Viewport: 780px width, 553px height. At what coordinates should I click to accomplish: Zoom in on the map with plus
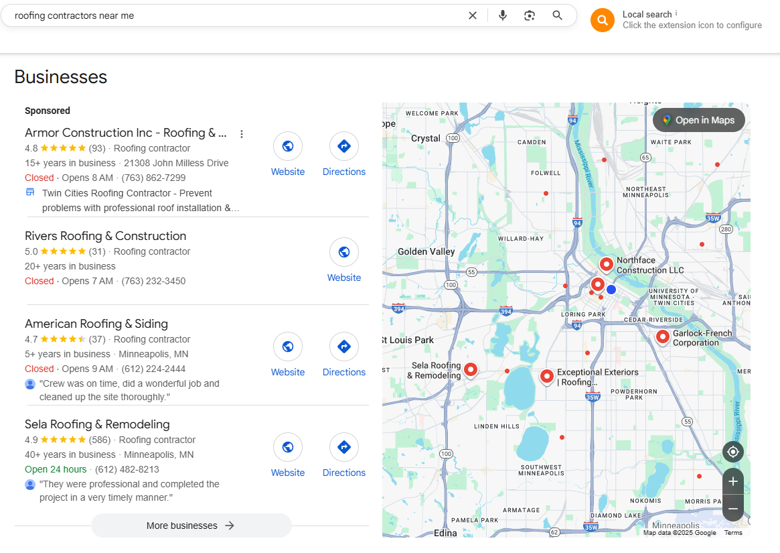pos(732,481)
